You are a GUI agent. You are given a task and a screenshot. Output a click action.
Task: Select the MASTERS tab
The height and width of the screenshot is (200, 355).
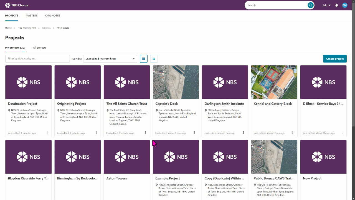pyautogui.click(x=32, y=16)
